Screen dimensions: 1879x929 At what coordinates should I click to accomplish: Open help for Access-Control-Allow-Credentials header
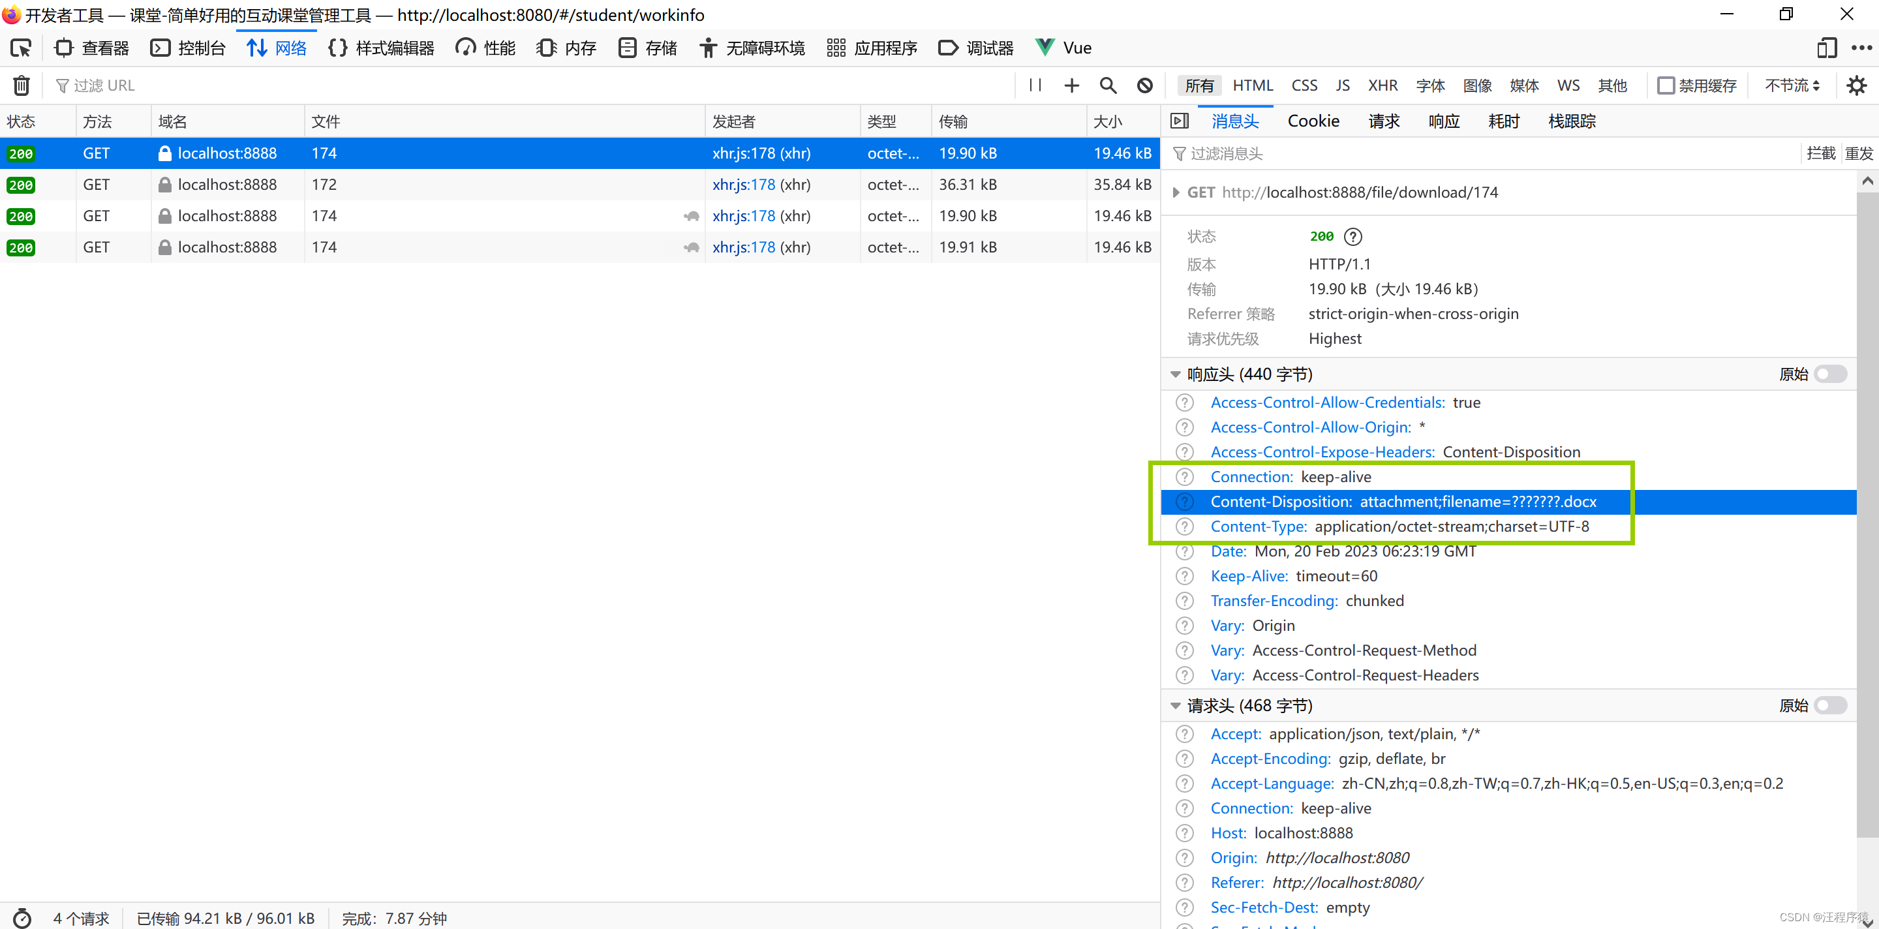click(x=1185, y=403)
